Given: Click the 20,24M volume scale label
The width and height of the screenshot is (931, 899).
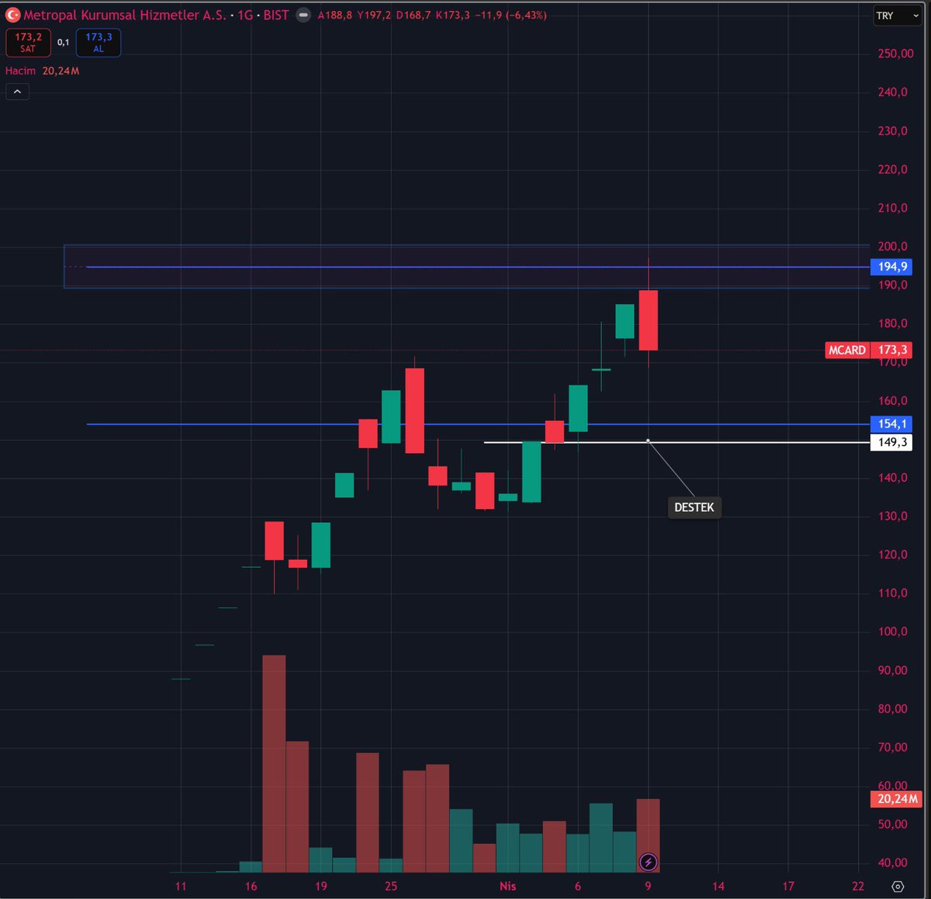Looking at the screenshot, I should [897, 799].
